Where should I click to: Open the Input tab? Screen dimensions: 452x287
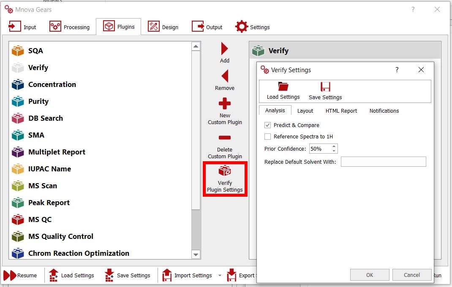[x=22, y=27]
